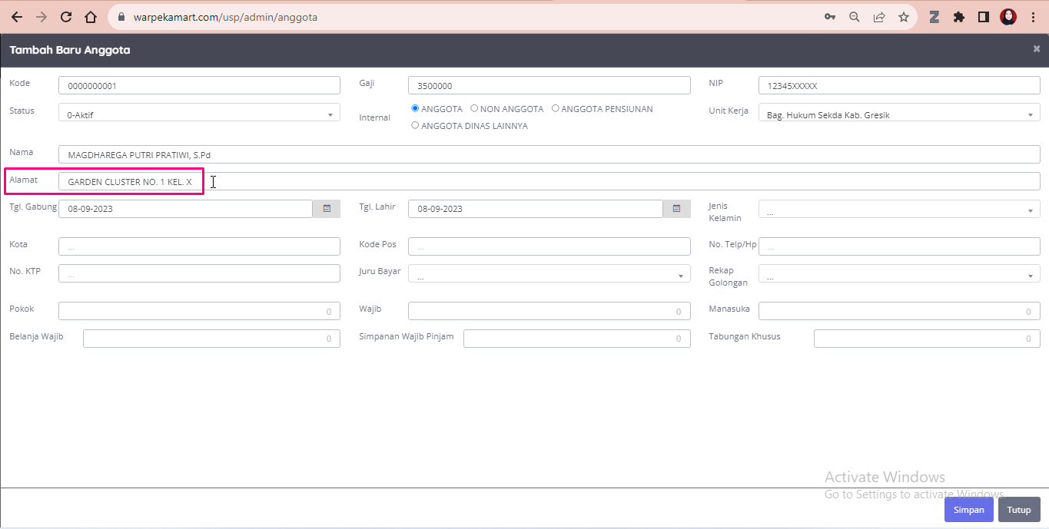Close the Tambah Baru Anggota dialog
The image size is (1049, 529).
tap(1036, 49)
